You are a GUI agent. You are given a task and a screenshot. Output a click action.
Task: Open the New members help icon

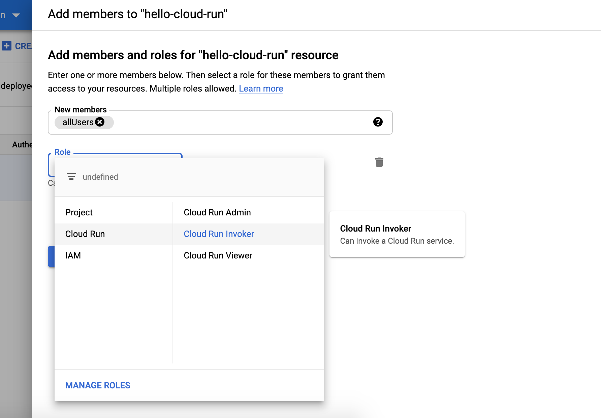coord(378,122)
